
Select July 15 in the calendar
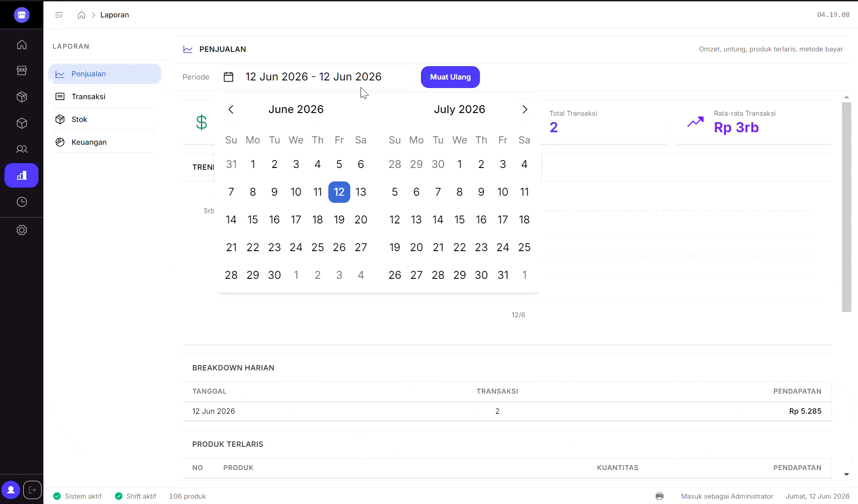point(459,219)
